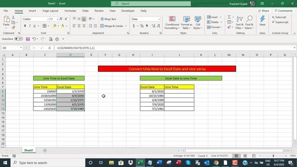
Task: Click the Save disk icon
Action: pyautogui.click(x=28, y=39)
